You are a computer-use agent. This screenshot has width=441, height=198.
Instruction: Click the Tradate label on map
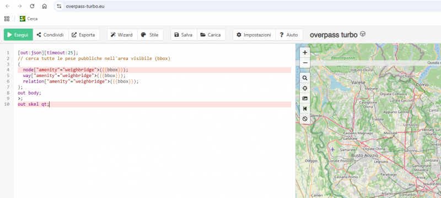tap(378, 119)
